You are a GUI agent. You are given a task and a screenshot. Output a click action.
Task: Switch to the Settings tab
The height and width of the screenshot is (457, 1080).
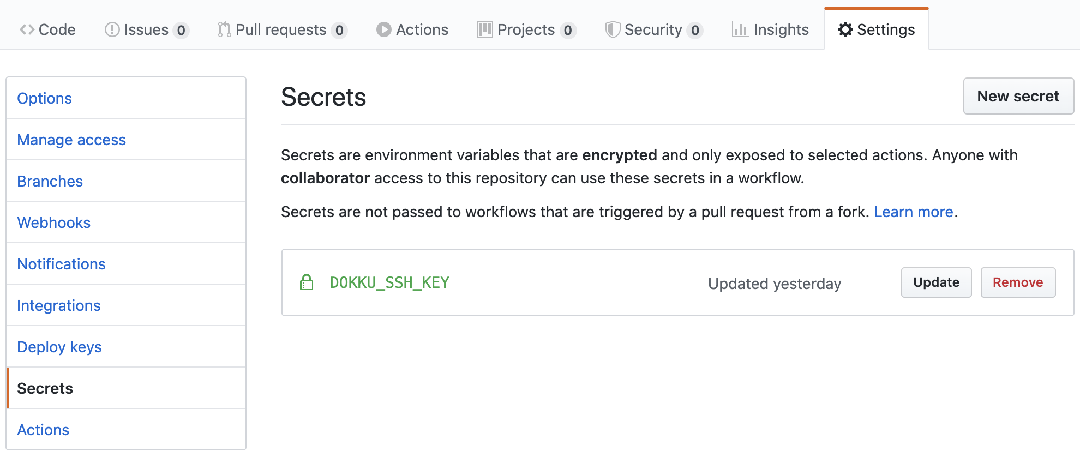click(876, 29)
